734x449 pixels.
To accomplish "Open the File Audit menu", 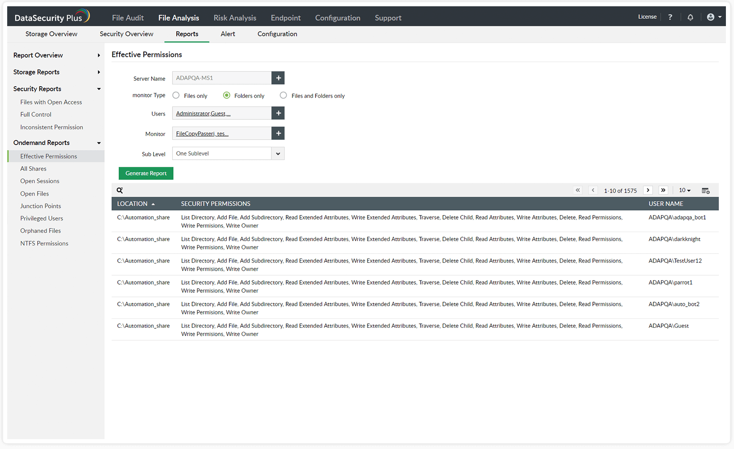I will (128, 18).
